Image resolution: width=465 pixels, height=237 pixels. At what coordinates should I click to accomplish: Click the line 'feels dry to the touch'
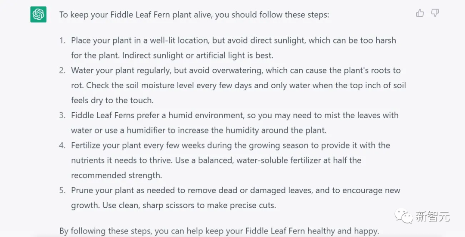112,100
